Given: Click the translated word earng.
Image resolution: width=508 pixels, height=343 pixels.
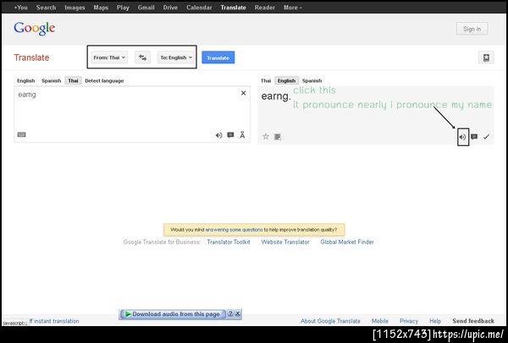Looking at the screenshot, I should click(x=276, y=96).
